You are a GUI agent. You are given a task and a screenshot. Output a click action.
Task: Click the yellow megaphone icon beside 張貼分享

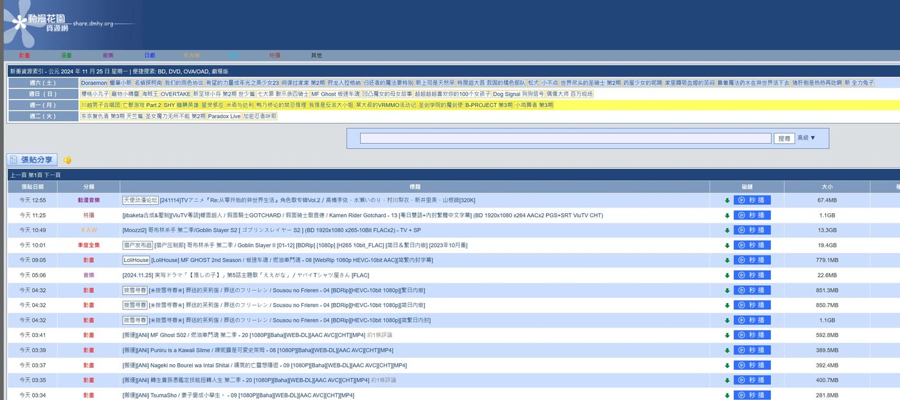click(x=67, y=160)
